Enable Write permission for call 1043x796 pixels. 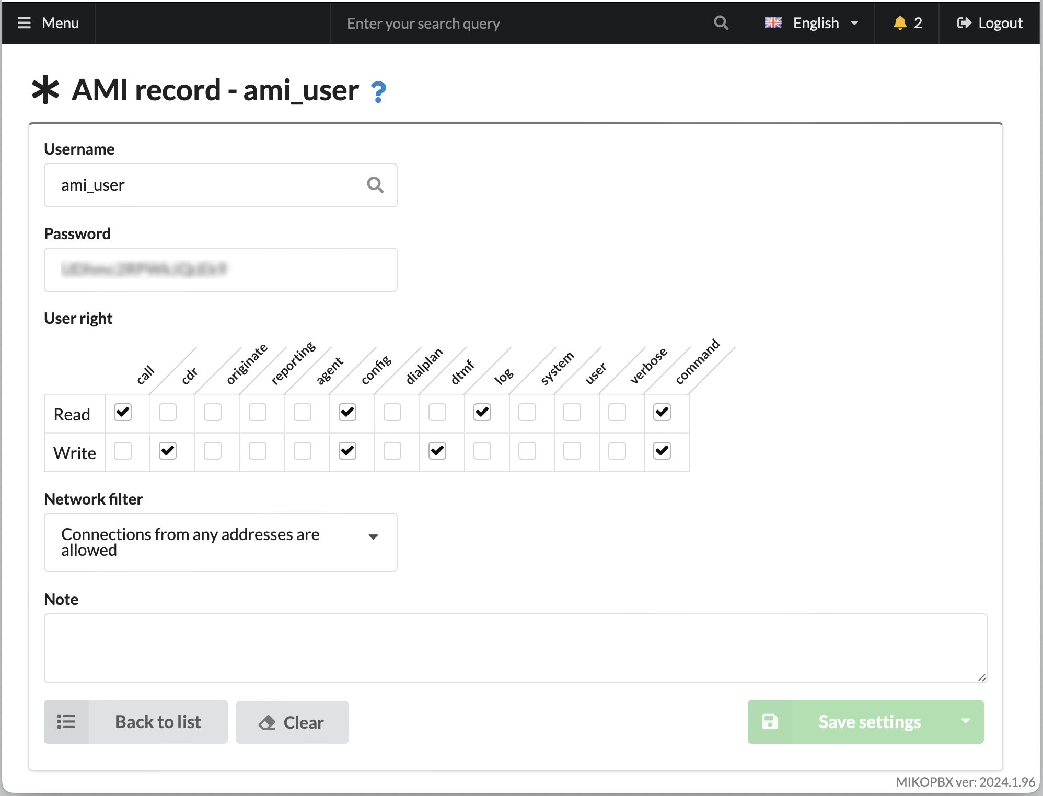(123, 451)
